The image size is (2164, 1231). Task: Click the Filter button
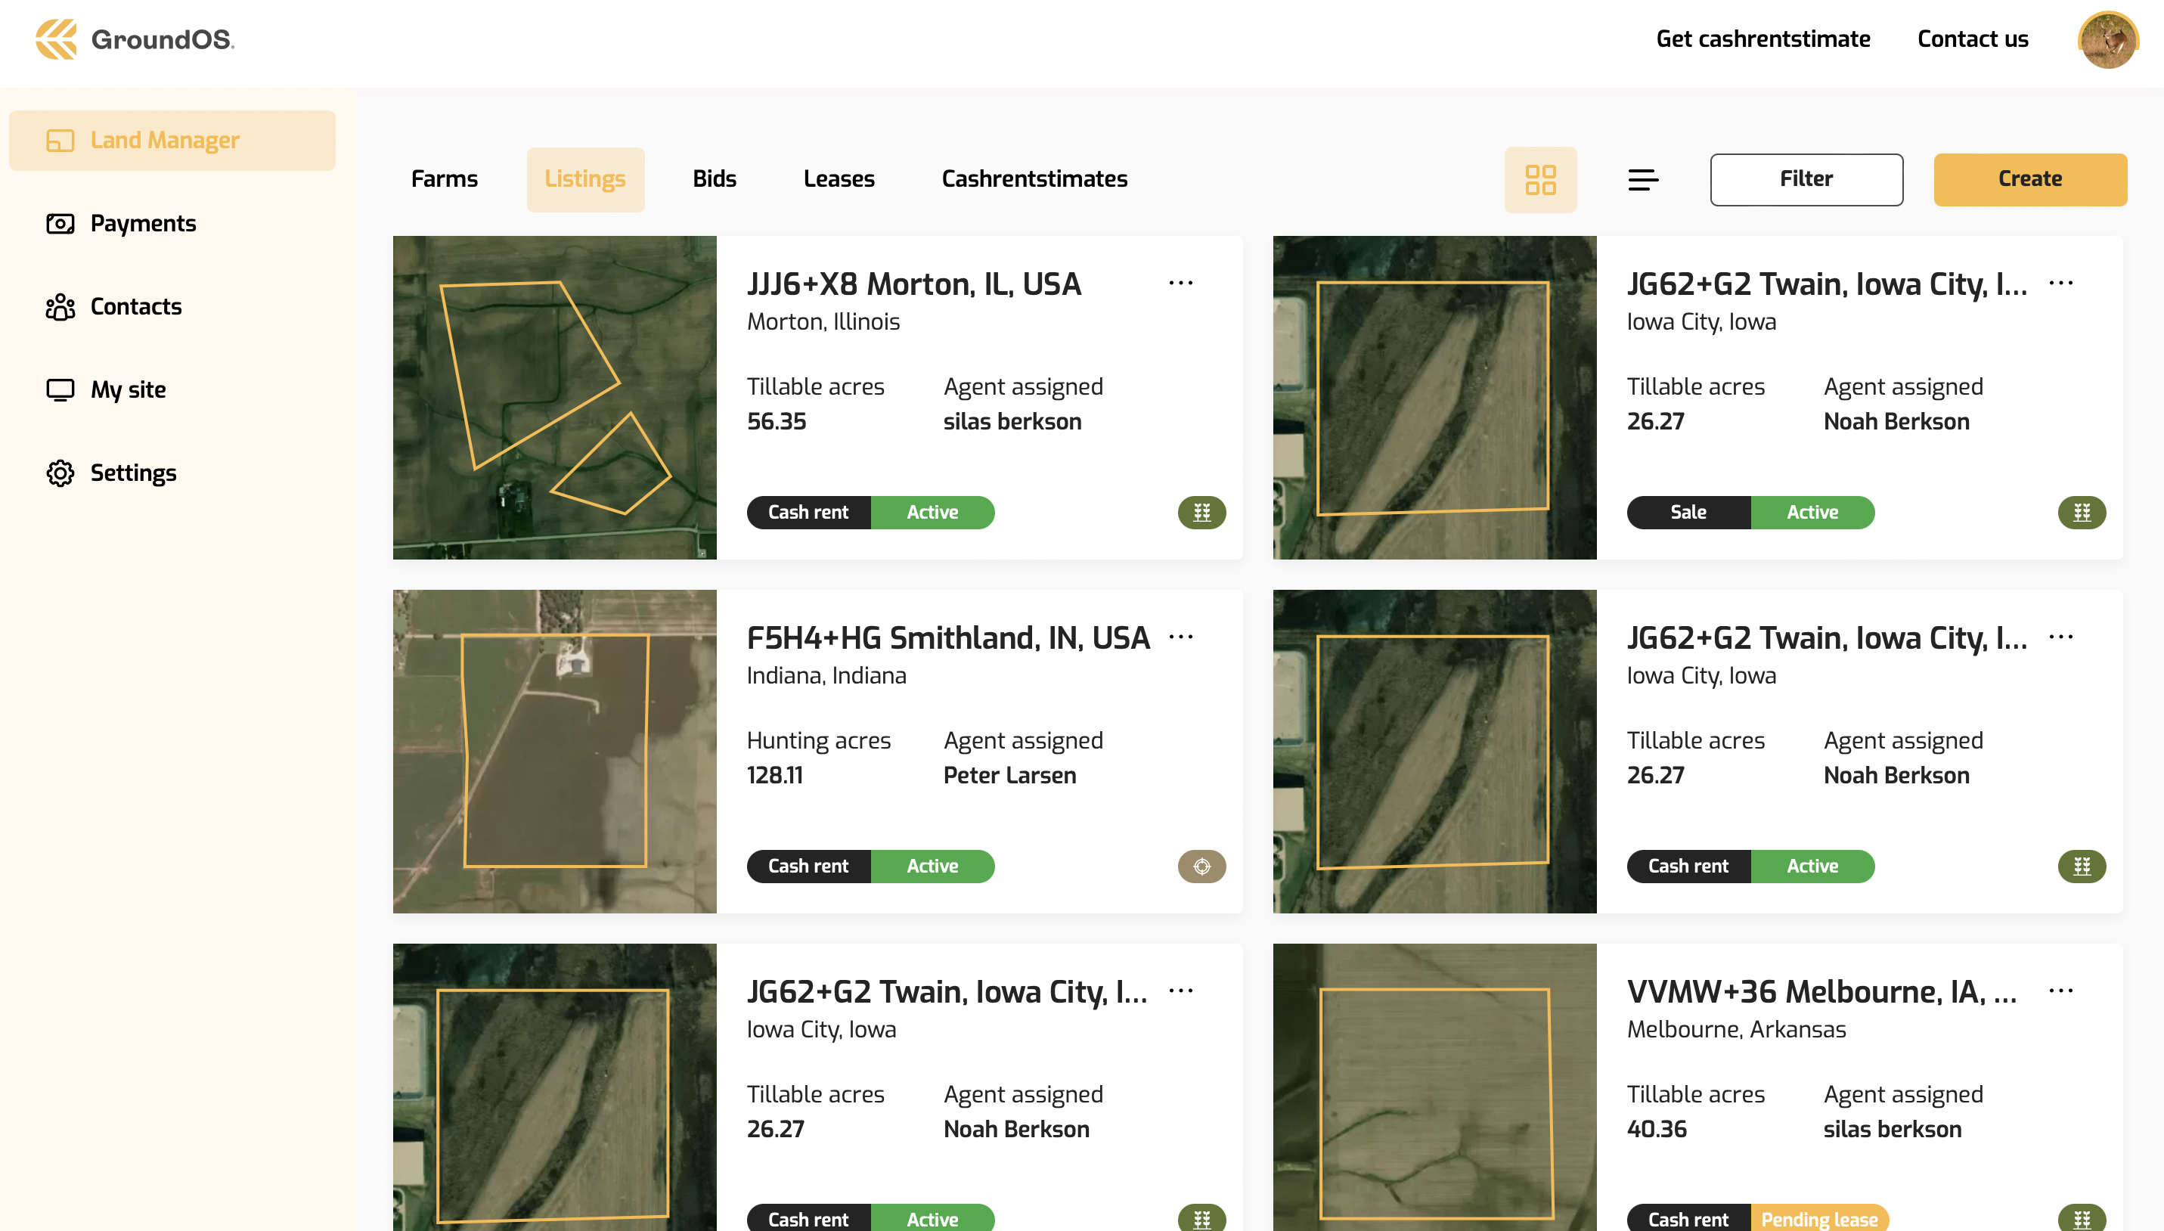[1806, 179]
